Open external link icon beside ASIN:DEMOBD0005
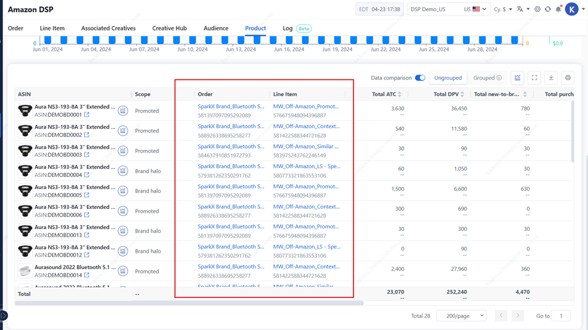 coord(87,195)
